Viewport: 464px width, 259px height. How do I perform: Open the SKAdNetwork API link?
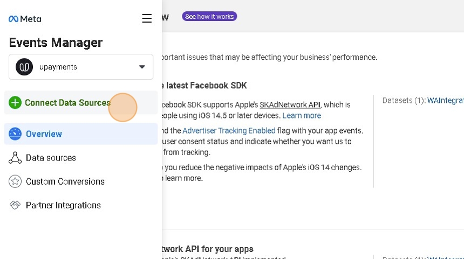[x=290, y=104]
